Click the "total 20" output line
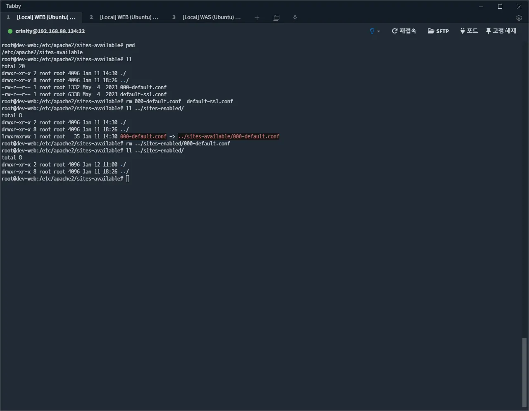This screenshot has width=529, height=411. (x=13, y=67)
